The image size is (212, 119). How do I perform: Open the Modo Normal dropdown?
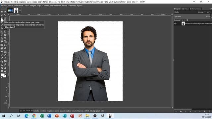pos(201,12)
